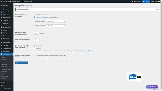Open the Записи pin icon
The width and height of the screenshot is (162, 91).
pos(2,9)
